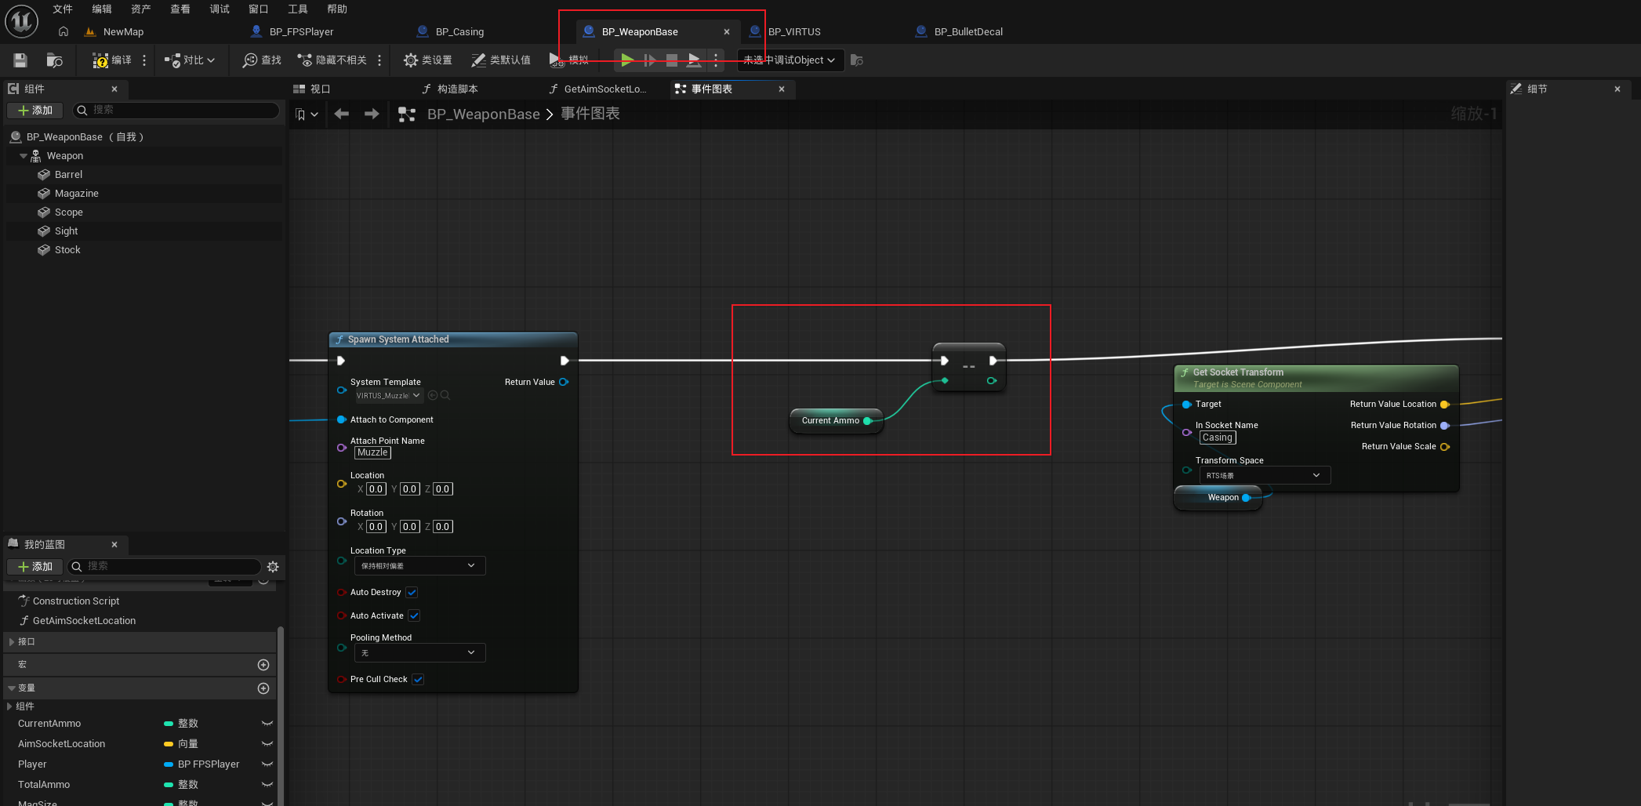The width and height of the screenshot is (1641, 806).
Task: Click the My Blueprint search field
Action: [x=165, y=567]
